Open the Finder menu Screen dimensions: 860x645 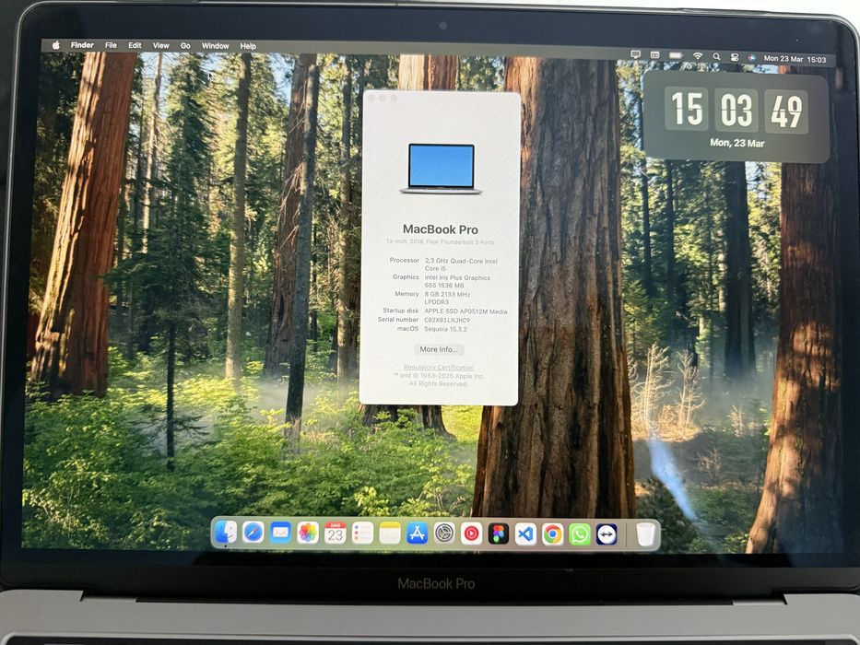(82, 45)
